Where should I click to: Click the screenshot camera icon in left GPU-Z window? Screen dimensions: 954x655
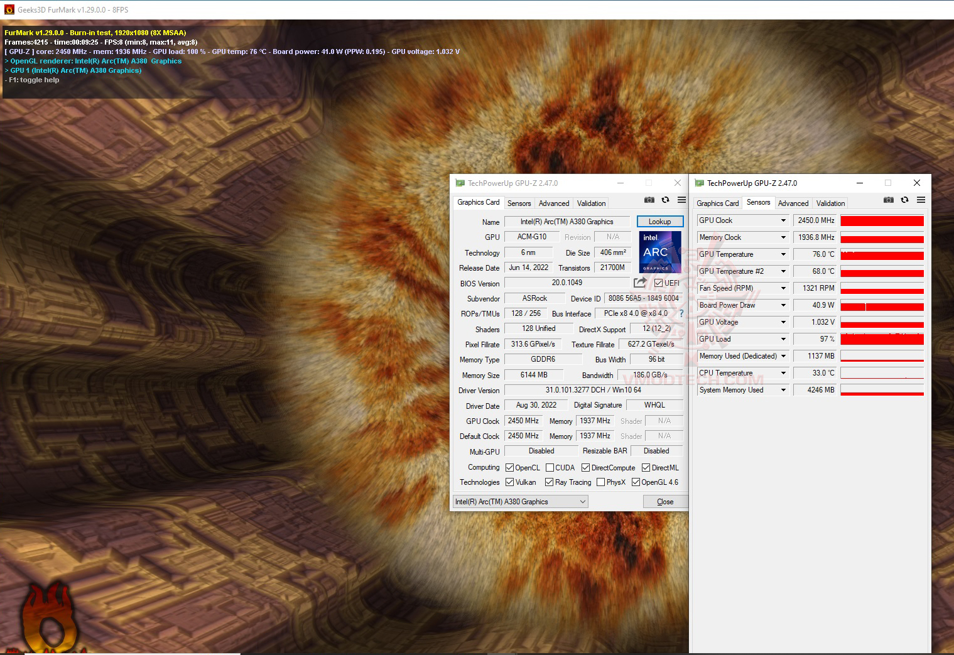pyautogui.click(x=649, y=200)
